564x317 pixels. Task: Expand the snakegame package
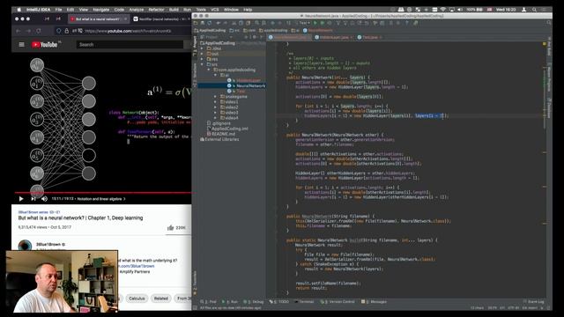click(215, 96)
